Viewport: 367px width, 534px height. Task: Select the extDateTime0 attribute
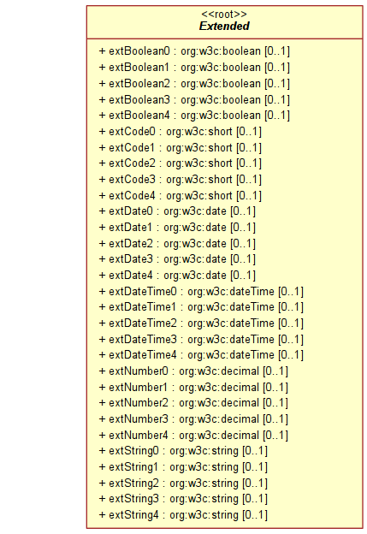pyautogui.click(x=201, y=292)
